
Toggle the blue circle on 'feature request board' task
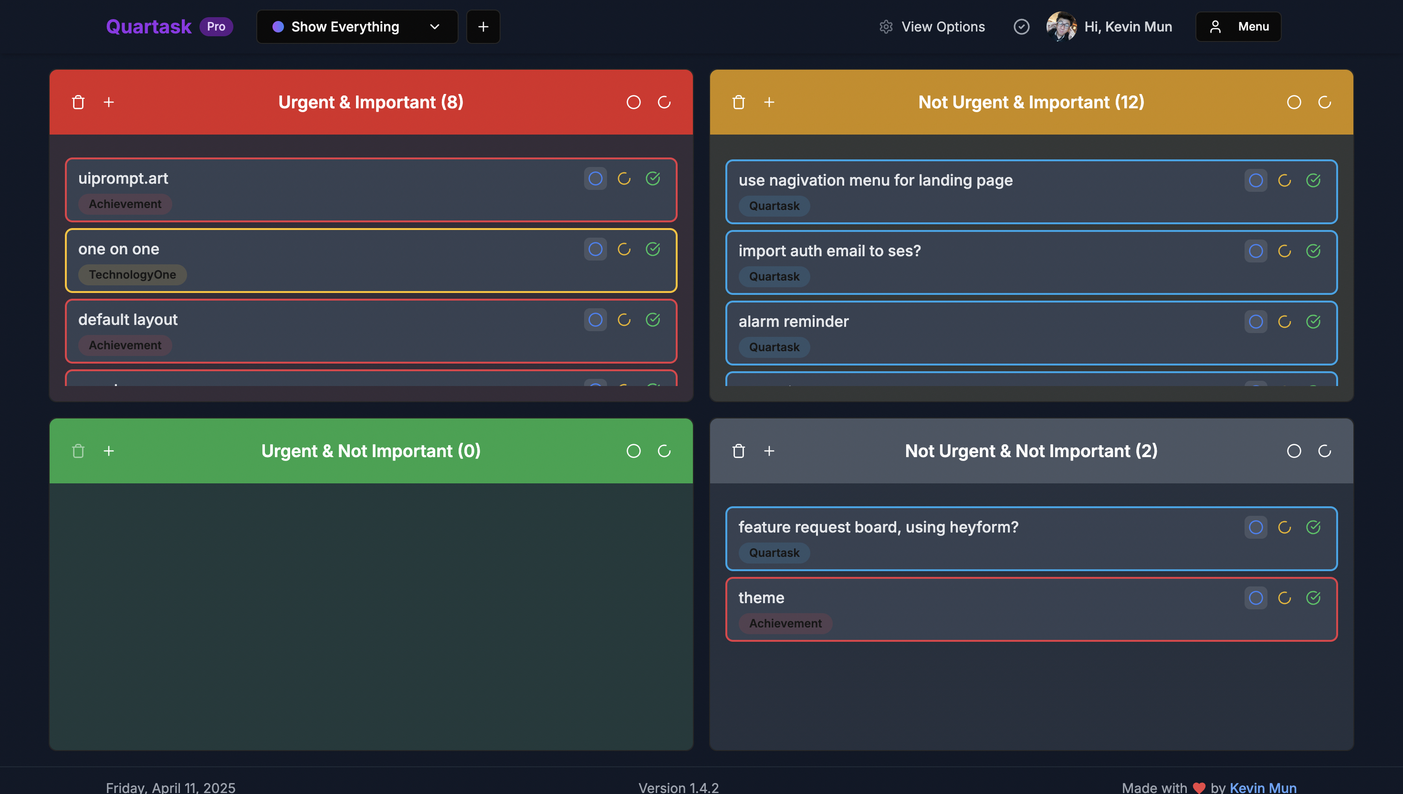point(1256,527)
